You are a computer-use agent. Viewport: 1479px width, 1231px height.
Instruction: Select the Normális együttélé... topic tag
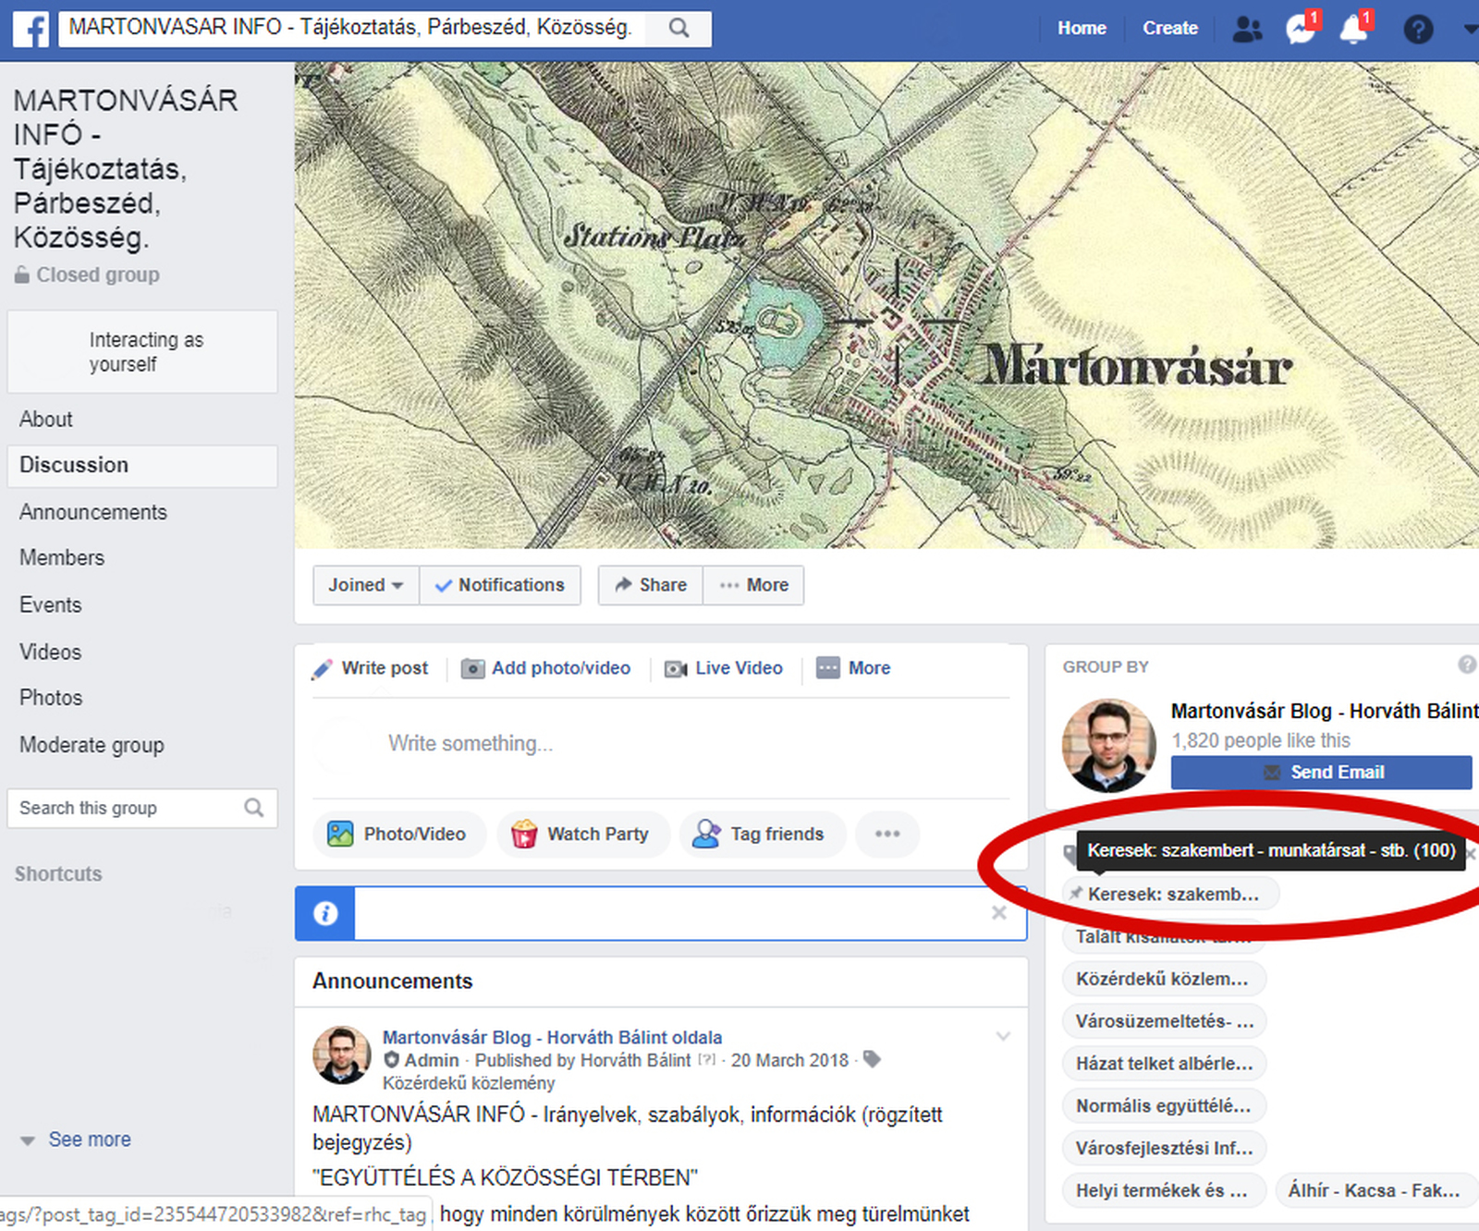(x=1164, y=1106)
